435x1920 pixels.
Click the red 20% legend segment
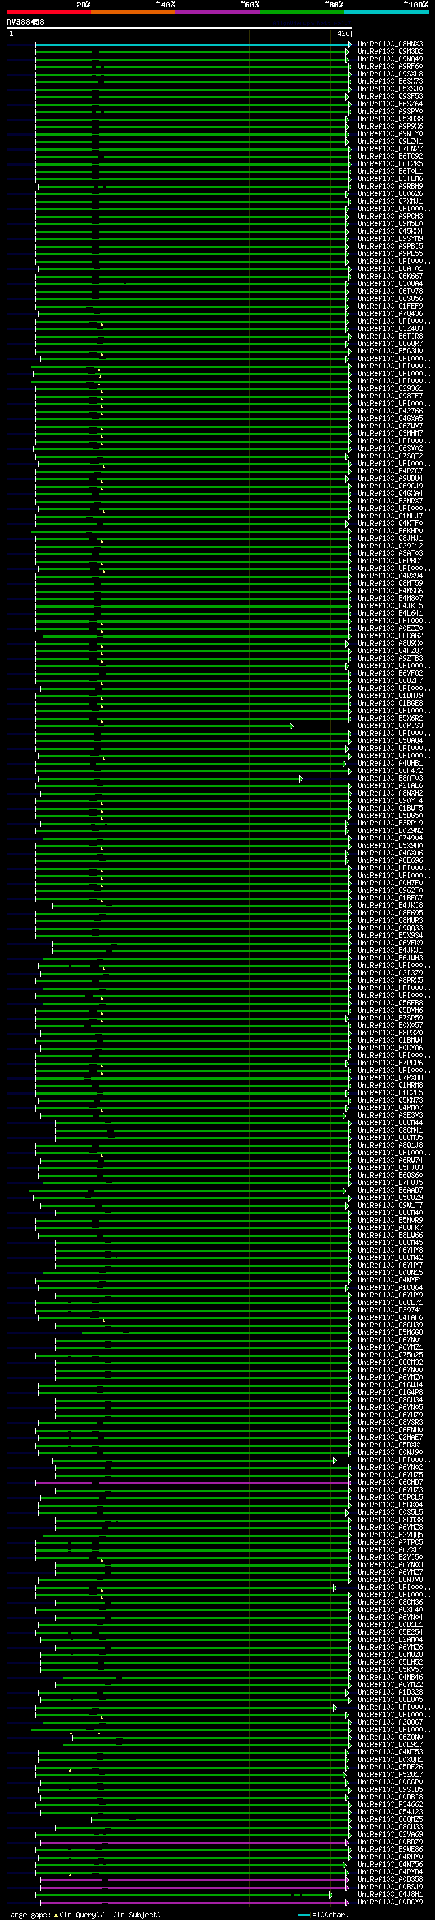point(48,12)
